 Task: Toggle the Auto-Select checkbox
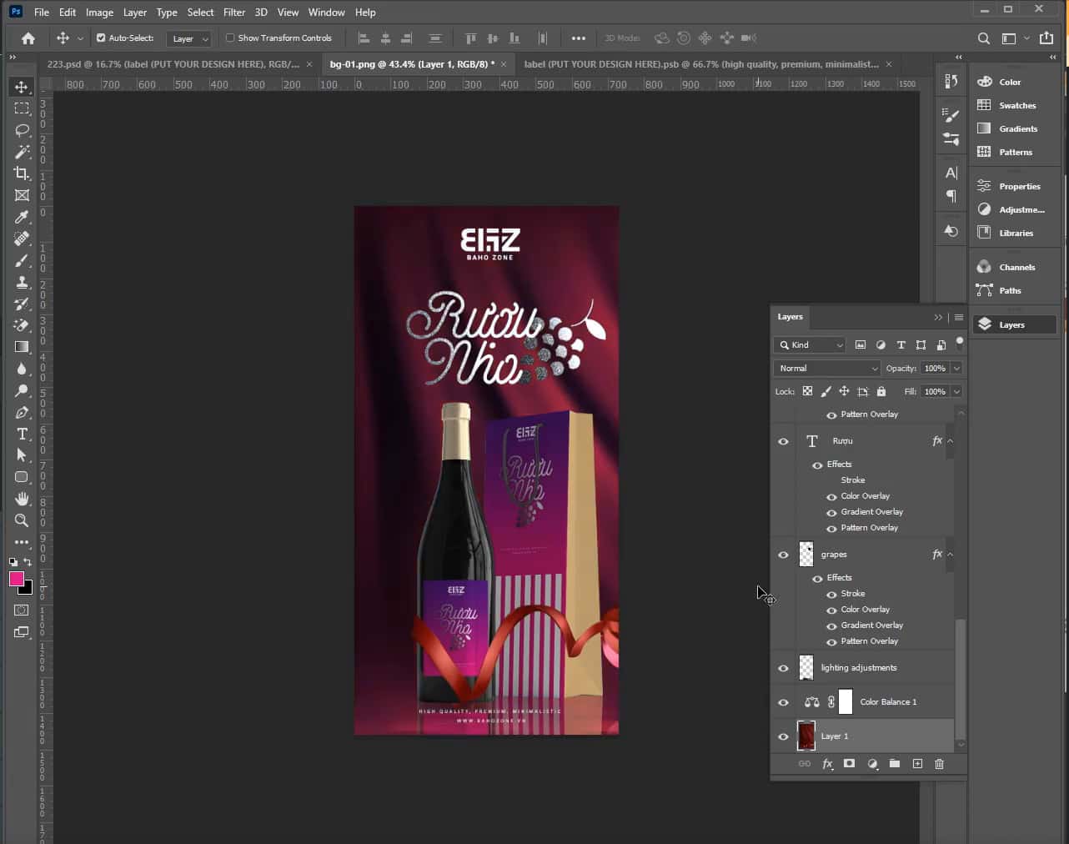[101, 38]
